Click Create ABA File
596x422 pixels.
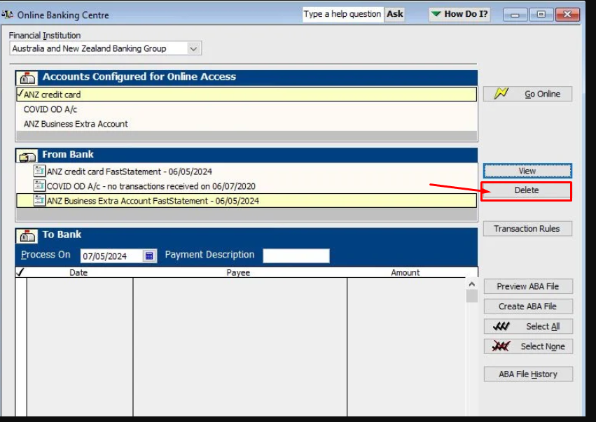[x=528, y=306]
